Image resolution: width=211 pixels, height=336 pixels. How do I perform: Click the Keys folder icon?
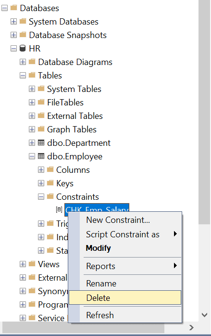pyautogui.click(x=50, y=183)
